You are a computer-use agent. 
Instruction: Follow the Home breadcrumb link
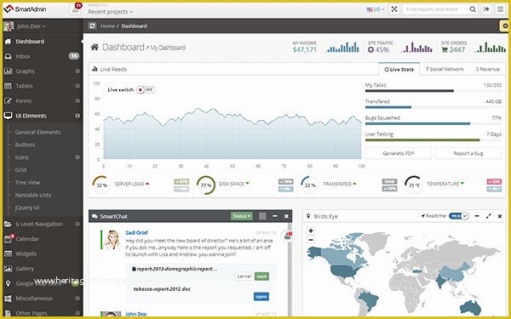coord(107,26)
